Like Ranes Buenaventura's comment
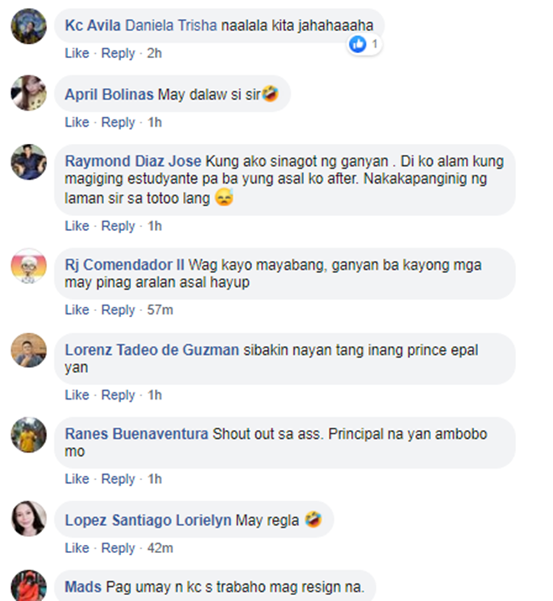This screenshot has width=553, height=601. (77, 479)
